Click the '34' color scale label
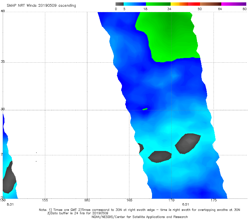Screen dimensions: 250x219 pos(169,9)
